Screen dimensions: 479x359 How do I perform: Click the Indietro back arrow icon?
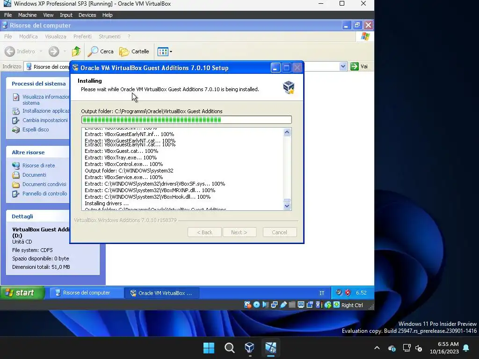10,51
